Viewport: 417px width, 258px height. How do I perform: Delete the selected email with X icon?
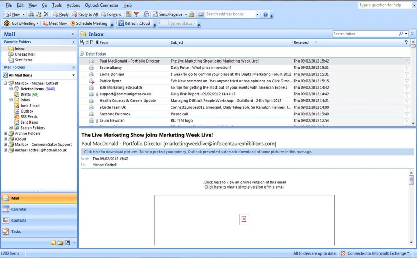pyautogui.click(x=46, y=14)
